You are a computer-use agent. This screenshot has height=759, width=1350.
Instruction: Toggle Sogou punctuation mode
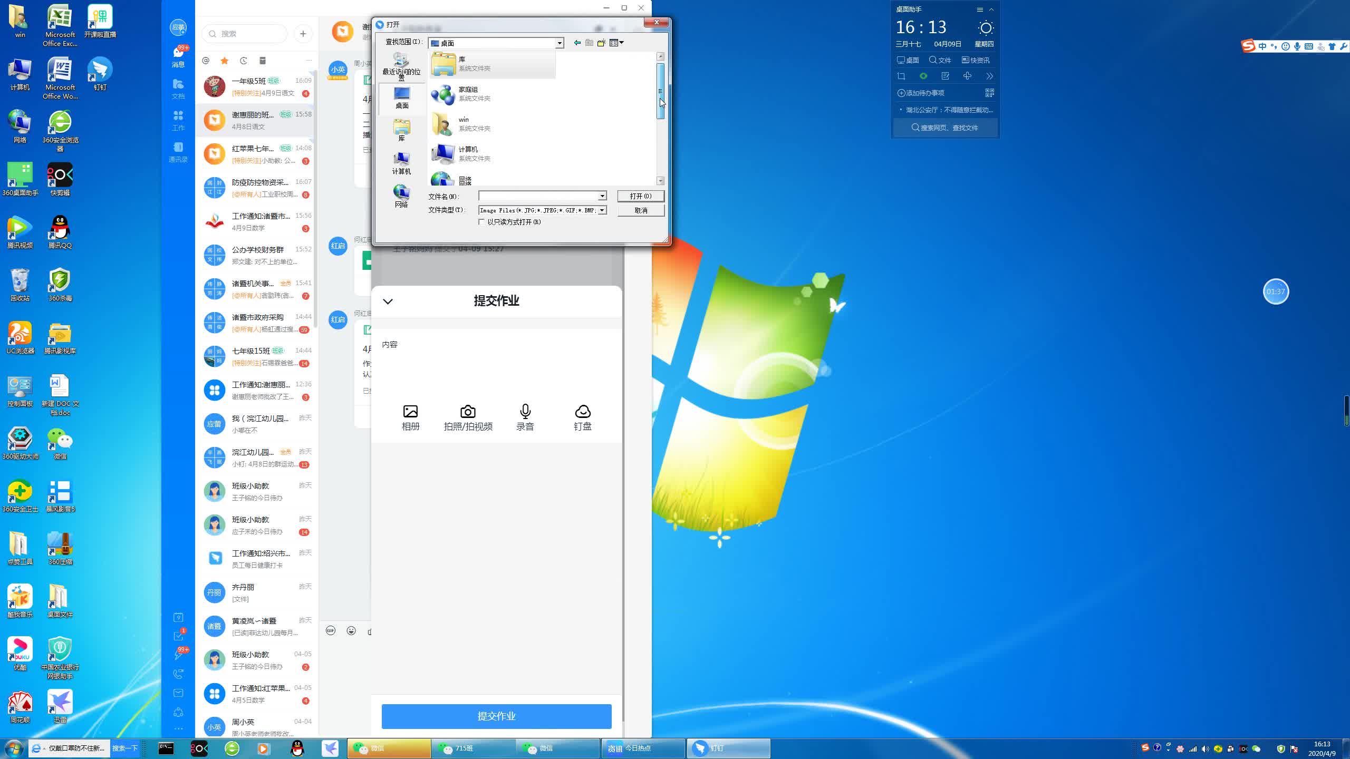click(1274, 46)
